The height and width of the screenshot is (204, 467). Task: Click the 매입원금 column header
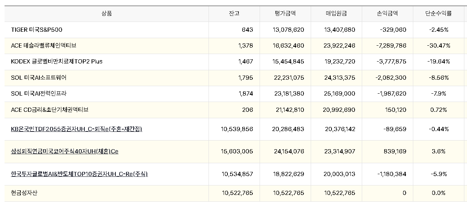point(336,14)
